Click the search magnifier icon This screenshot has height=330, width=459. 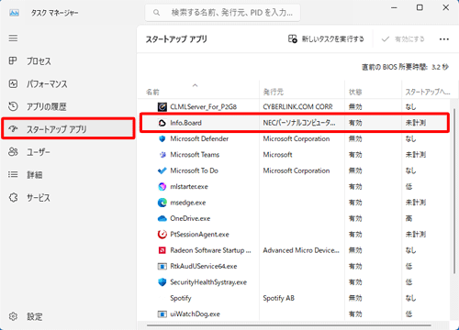tap(156, 13)
